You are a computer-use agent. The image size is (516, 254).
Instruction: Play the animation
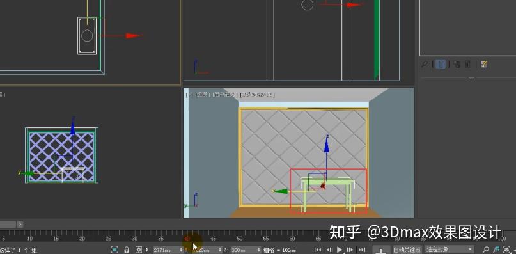point(340,250)
